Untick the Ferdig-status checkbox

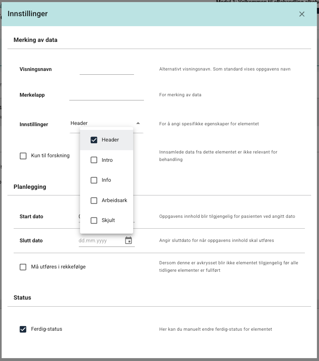click(23, 329)
